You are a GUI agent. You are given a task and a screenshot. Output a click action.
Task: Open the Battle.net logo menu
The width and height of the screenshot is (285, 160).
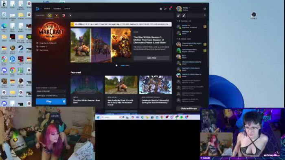38,9
